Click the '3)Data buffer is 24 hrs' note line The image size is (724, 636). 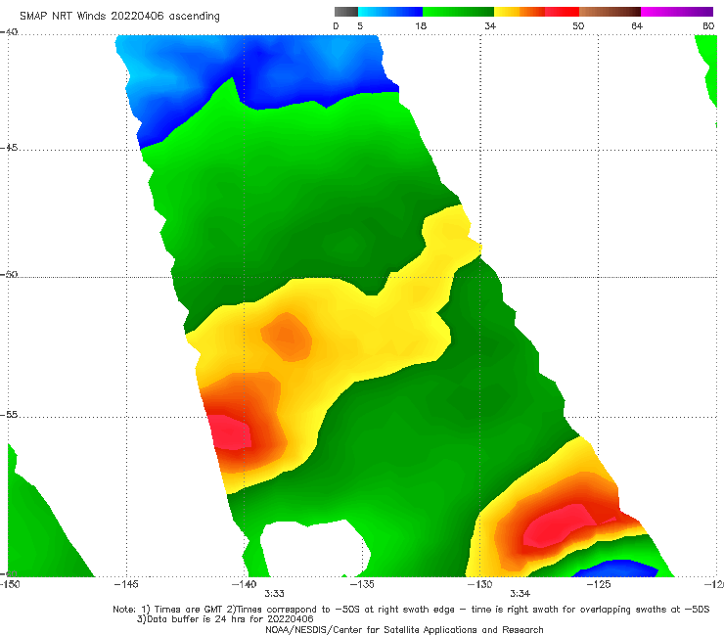click(x=225, y=619)
